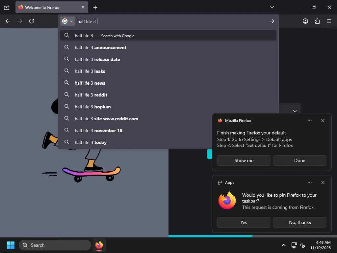Click the Mozilla Firefox notification header icon
This screenshot has width=337, height=253.
pos(220,121)
